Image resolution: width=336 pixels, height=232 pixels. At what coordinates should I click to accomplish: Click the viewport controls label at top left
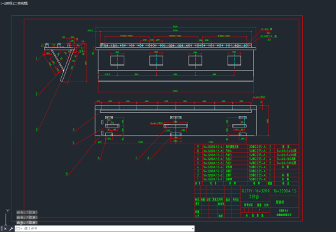[x=14, y=3]
